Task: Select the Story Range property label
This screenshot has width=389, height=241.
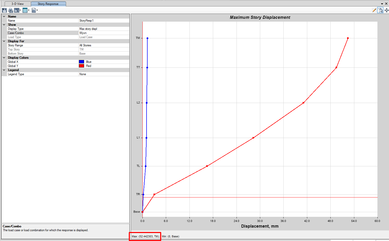Action: pos(15,45)
